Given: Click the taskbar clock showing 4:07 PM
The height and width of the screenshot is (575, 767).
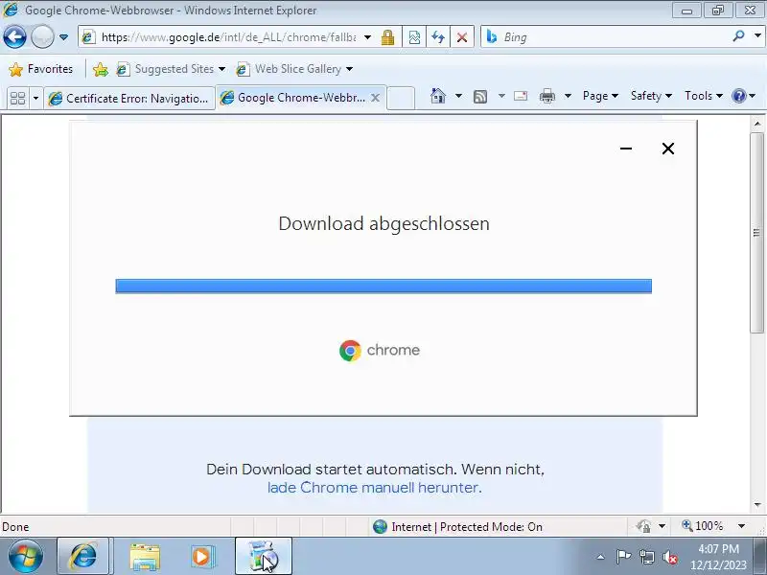Looking at the screenshot, I should tap(718, 557).
